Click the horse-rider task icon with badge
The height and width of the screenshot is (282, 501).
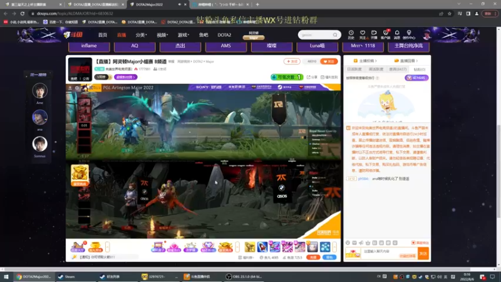78,246
